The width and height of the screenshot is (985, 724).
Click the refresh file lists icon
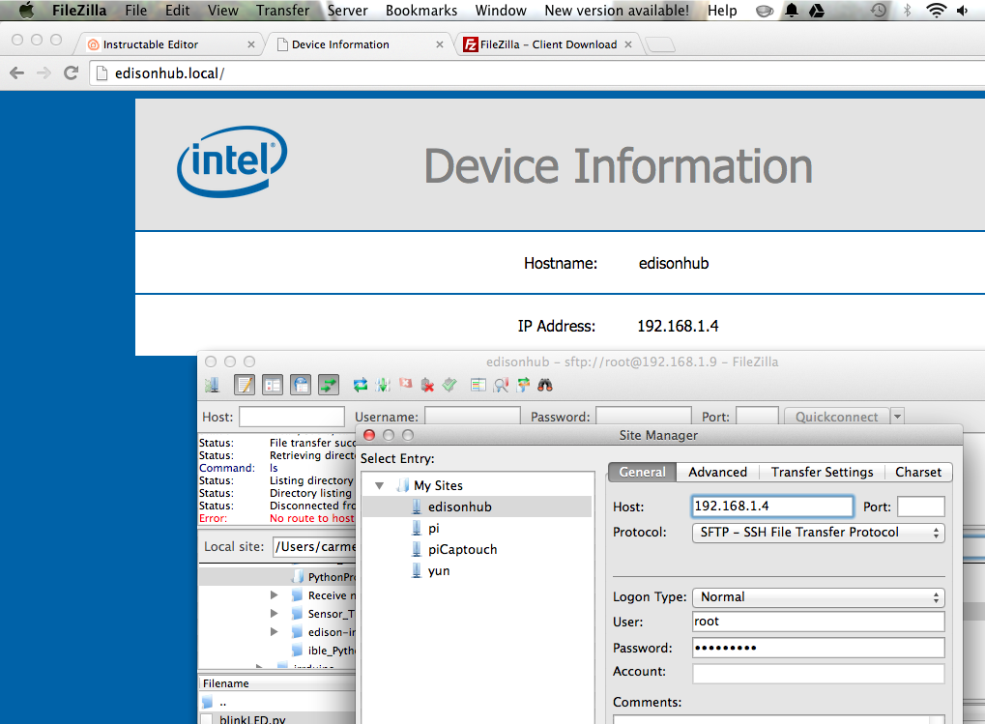point(360,385)
